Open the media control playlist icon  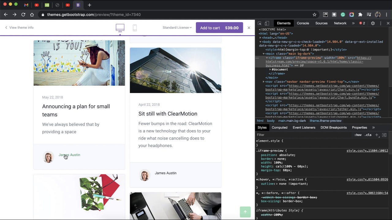pos(369,14)
